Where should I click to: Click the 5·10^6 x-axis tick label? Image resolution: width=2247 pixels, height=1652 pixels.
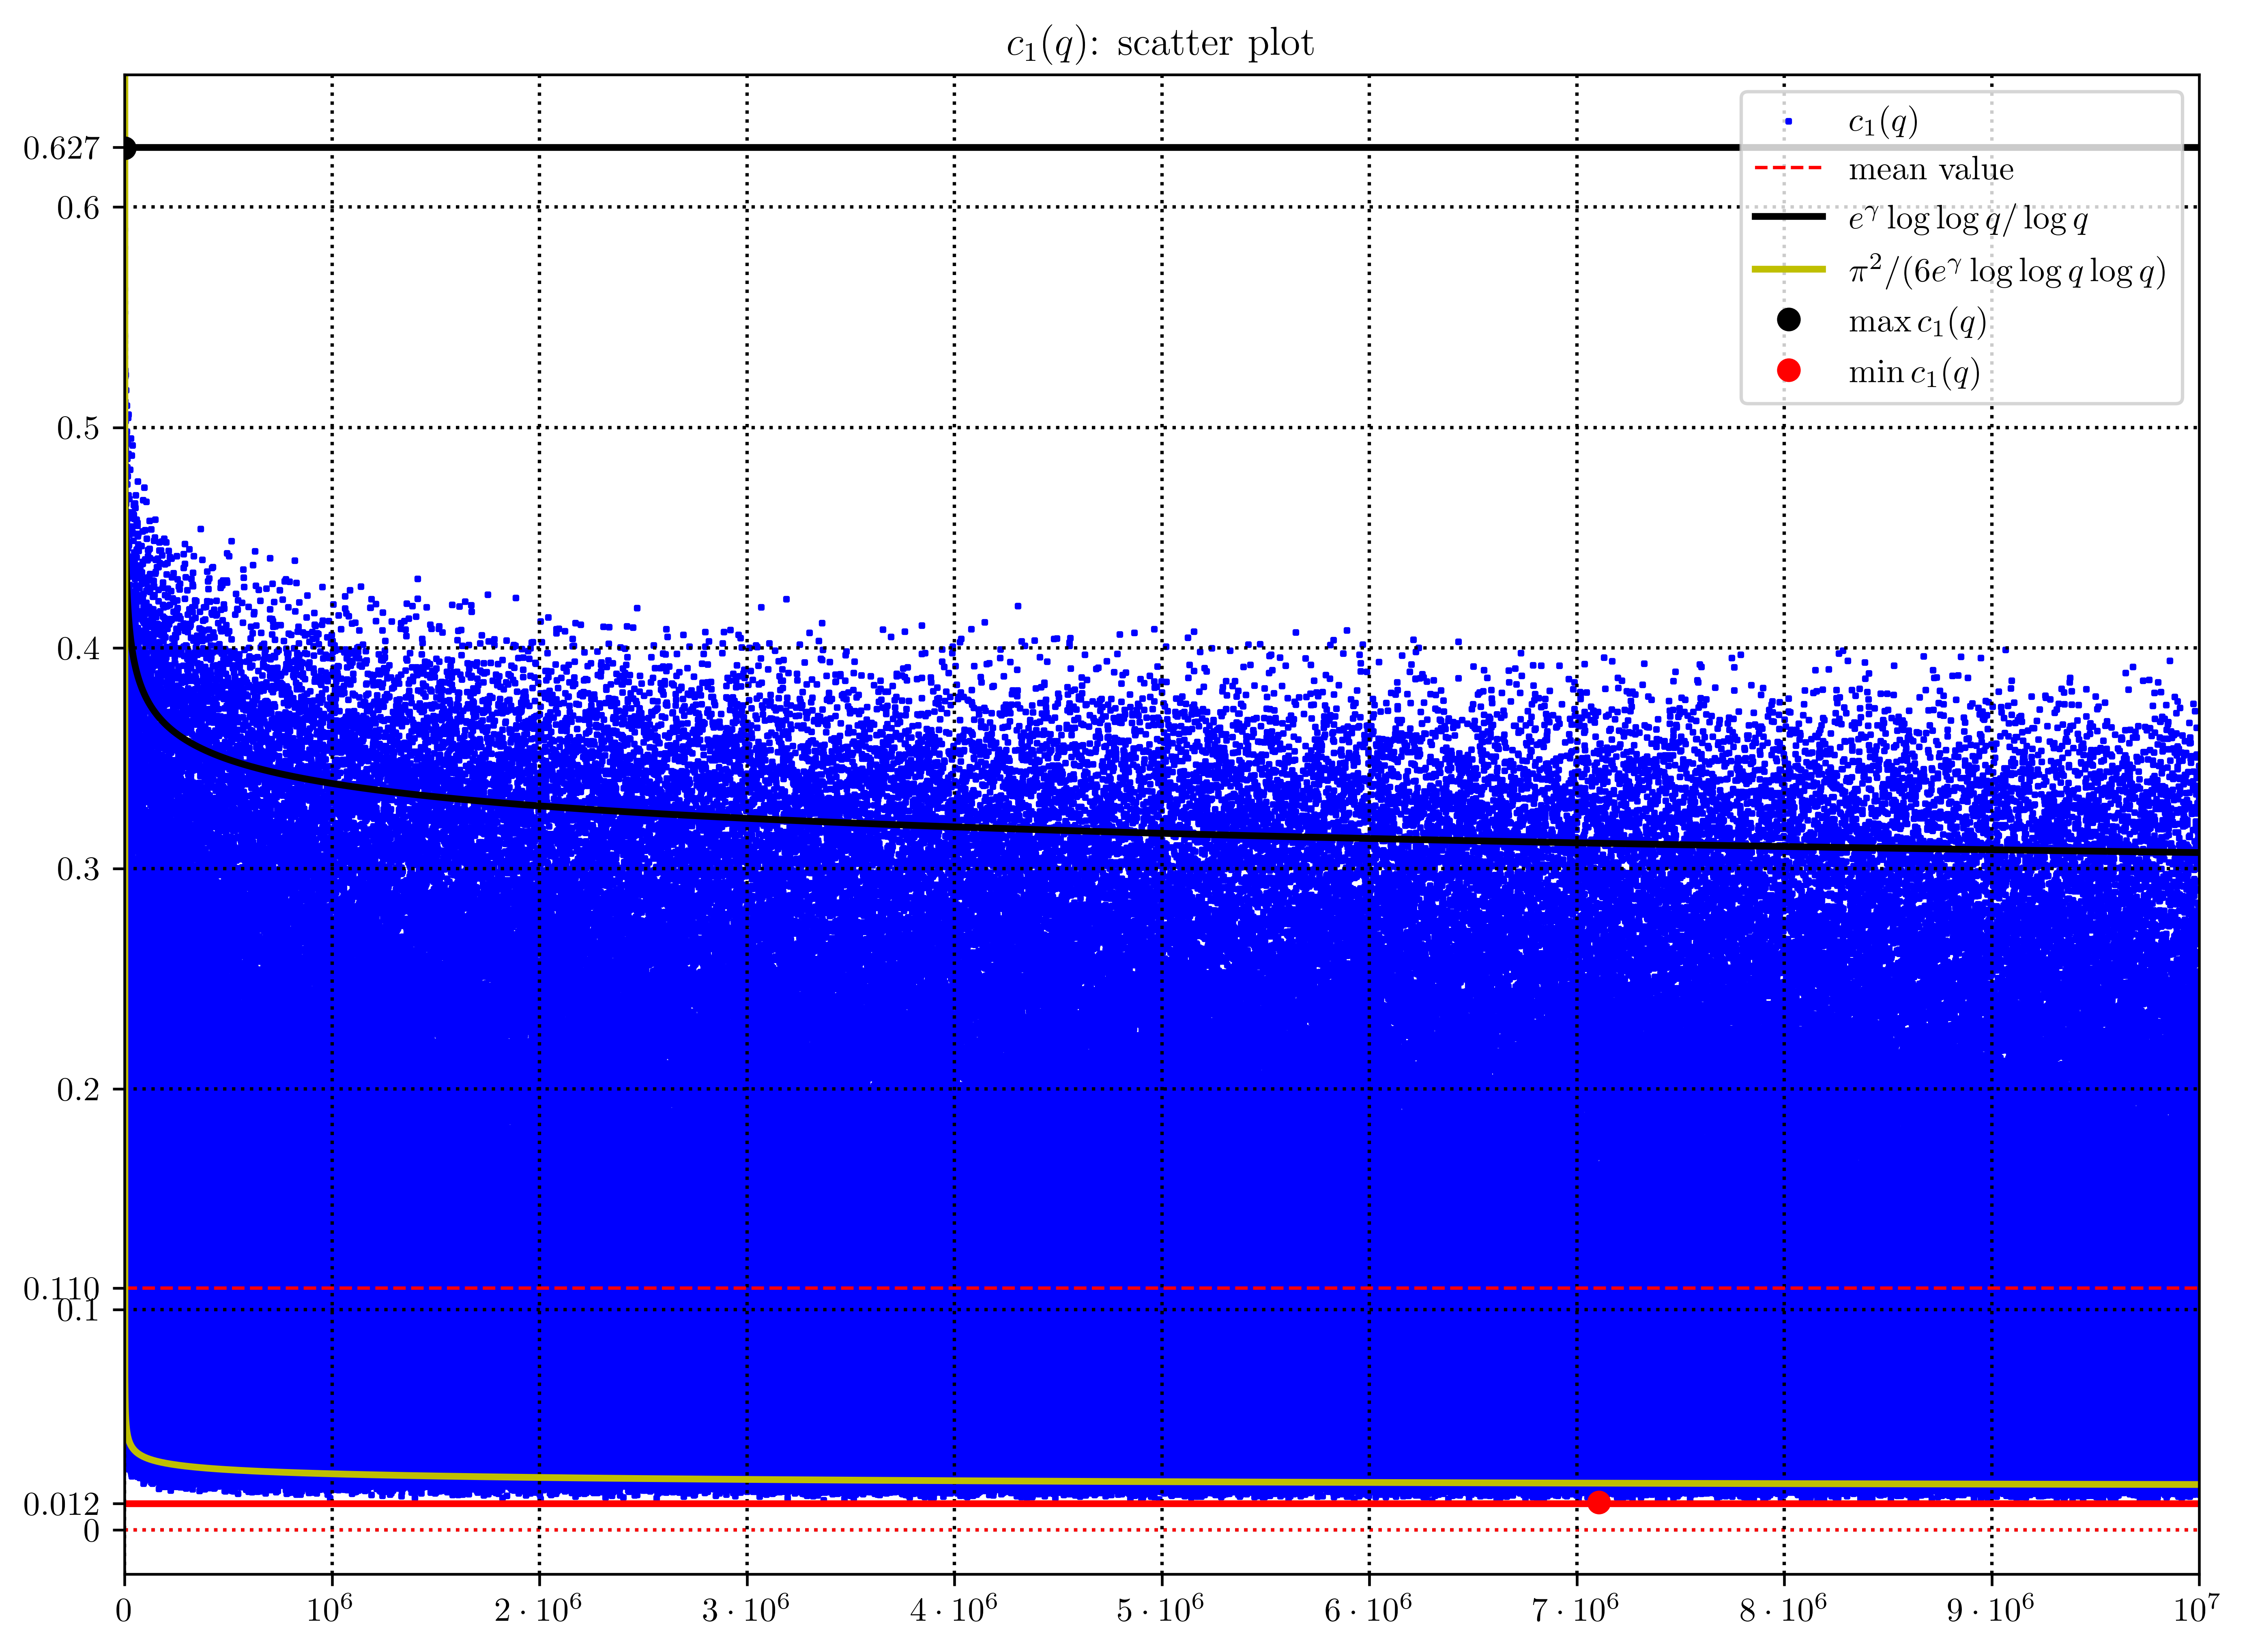tap(1160, 1610)
